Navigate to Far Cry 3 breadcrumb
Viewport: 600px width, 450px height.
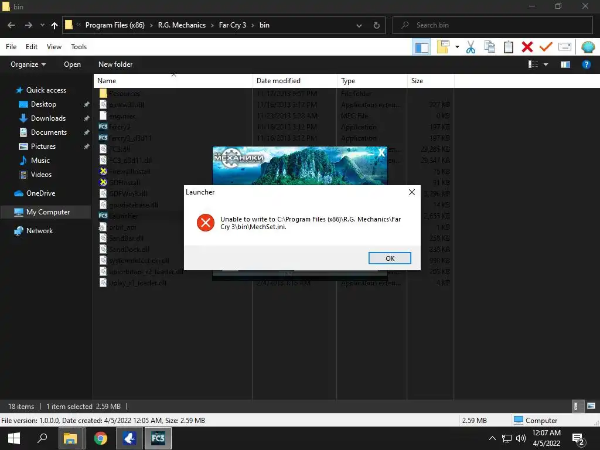[232, 25]
